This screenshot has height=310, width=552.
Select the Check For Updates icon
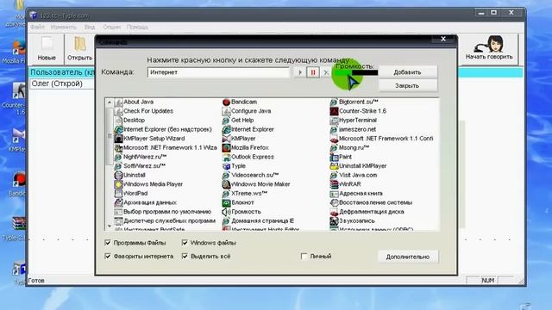(x=119, y=111)
